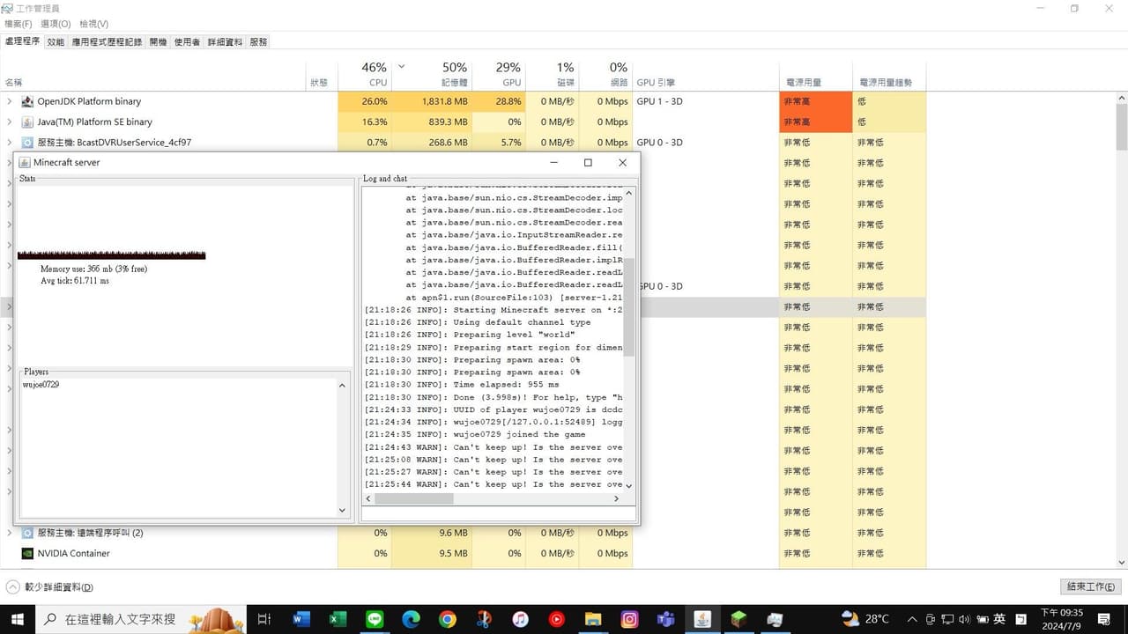Maximize the Minecraft server window
The width and height of the screenshot is (1128, 634).
click(x=588, y=162)
